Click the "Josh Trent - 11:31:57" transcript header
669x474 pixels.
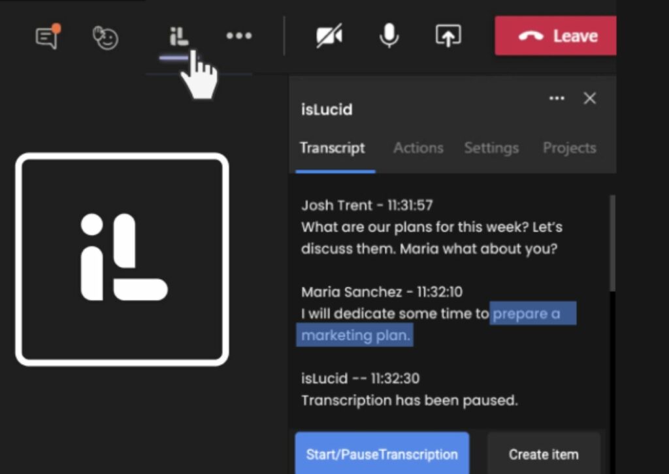[367, 205]
